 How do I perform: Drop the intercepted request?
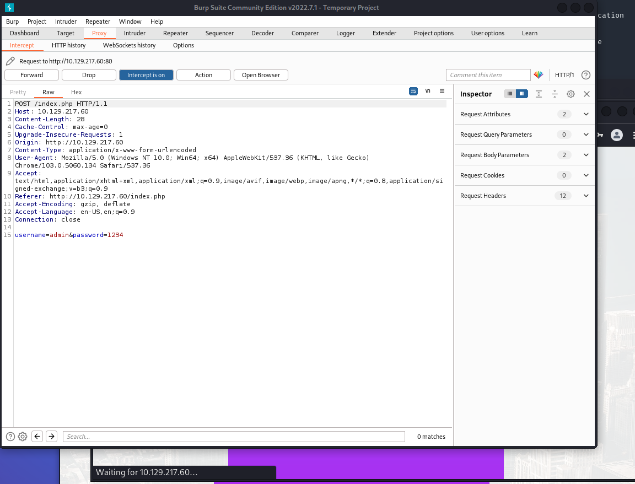pyautogui.click(x=89, y=75)
